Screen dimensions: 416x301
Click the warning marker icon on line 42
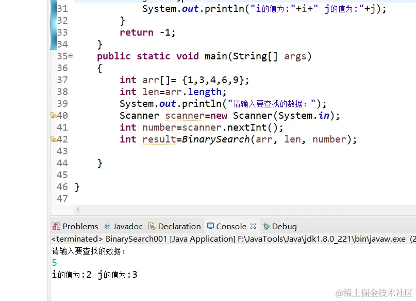(53, 139)
